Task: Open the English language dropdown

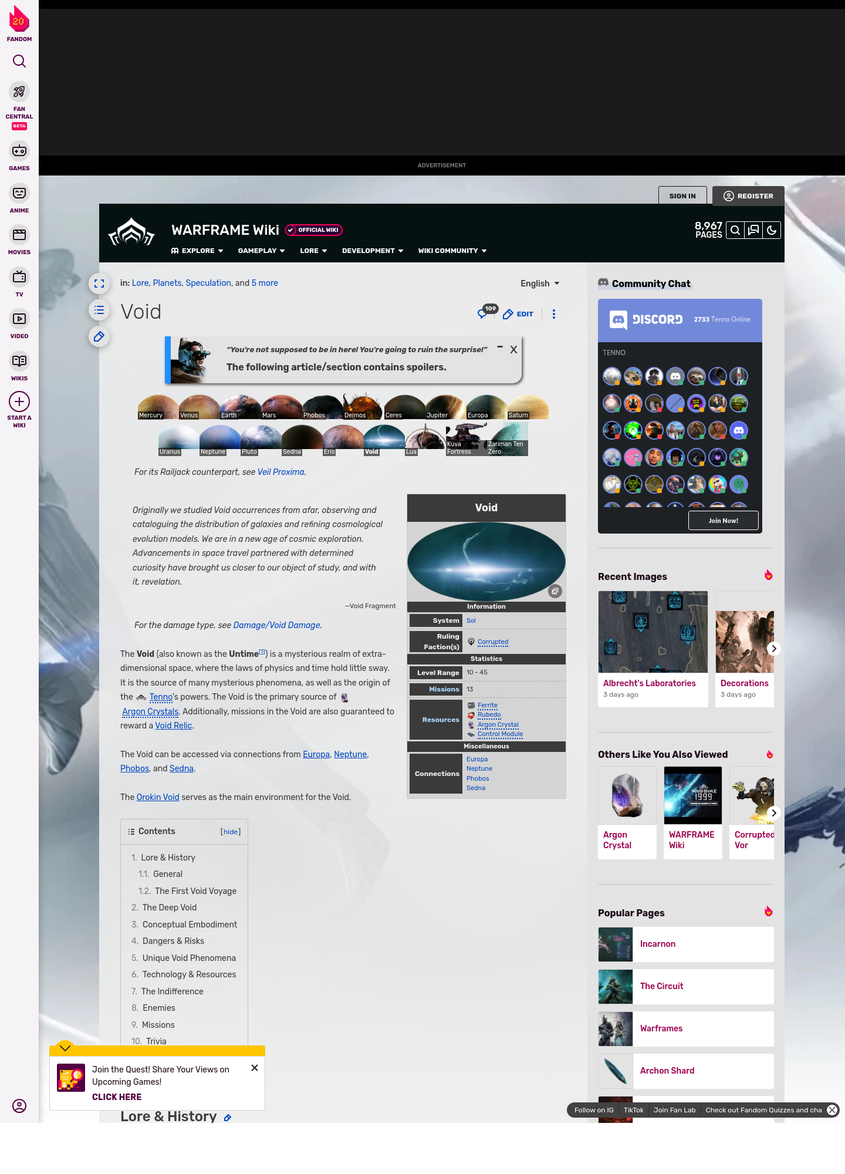Action: tap(540, 284)
